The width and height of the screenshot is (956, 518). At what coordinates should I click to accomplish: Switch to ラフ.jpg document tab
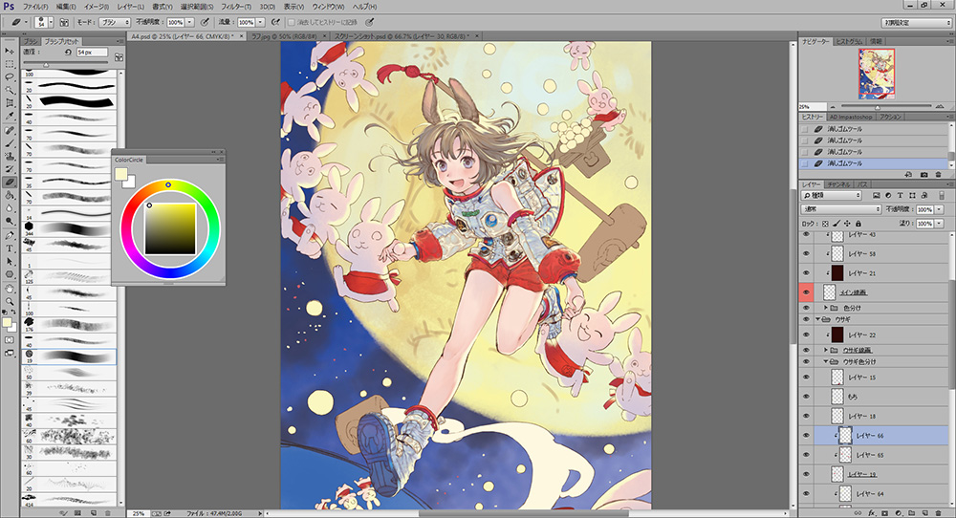[284, 36]
